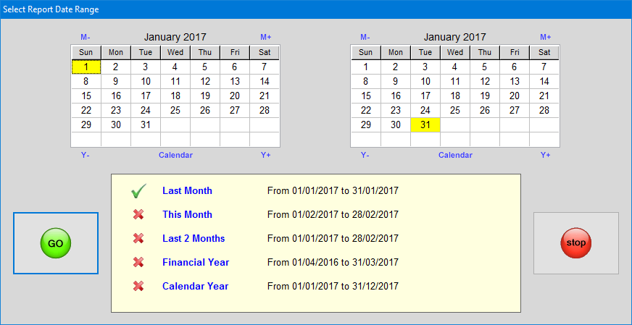Open the left Calendar link
This screenshot has width=632, height=325.
175,155
